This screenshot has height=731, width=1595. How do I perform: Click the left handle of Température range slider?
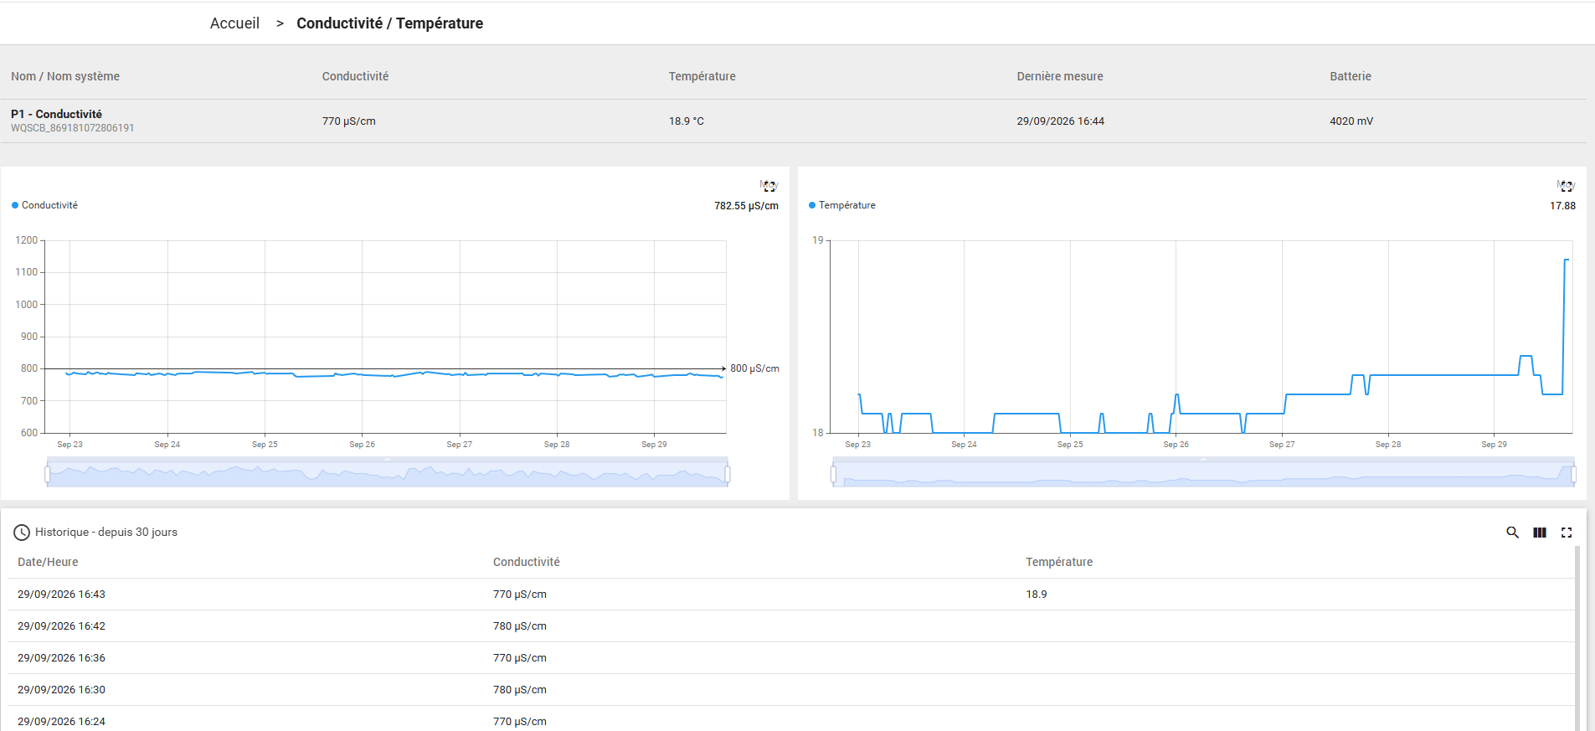pos(833,475)
